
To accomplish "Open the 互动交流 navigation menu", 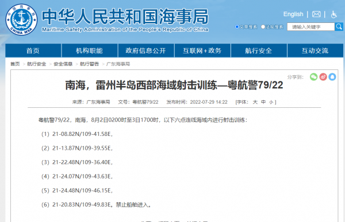I will [315, 50].
